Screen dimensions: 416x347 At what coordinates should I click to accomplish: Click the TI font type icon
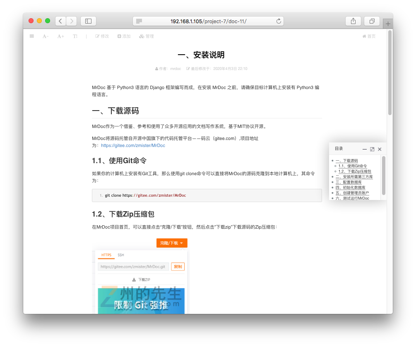(75, 36)
